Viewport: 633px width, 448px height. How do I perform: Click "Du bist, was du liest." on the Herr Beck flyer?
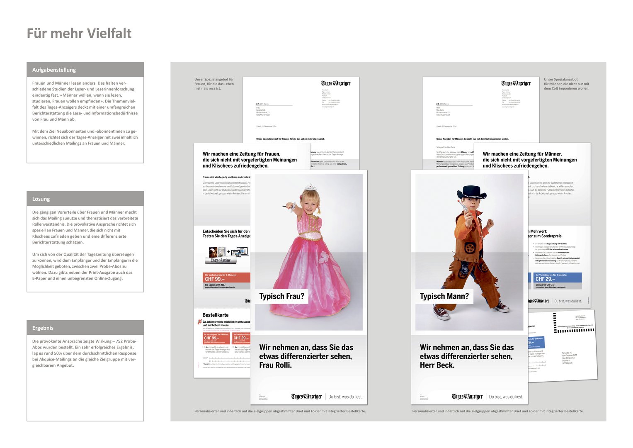pyautogui.click(x=506, y=397)
